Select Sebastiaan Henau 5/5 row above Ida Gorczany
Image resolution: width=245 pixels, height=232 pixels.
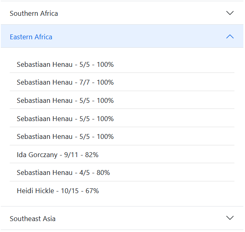65,136
